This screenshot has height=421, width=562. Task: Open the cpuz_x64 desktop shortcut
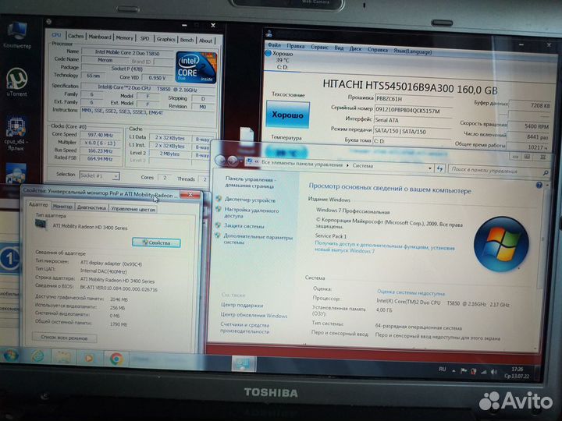[16, 133]
